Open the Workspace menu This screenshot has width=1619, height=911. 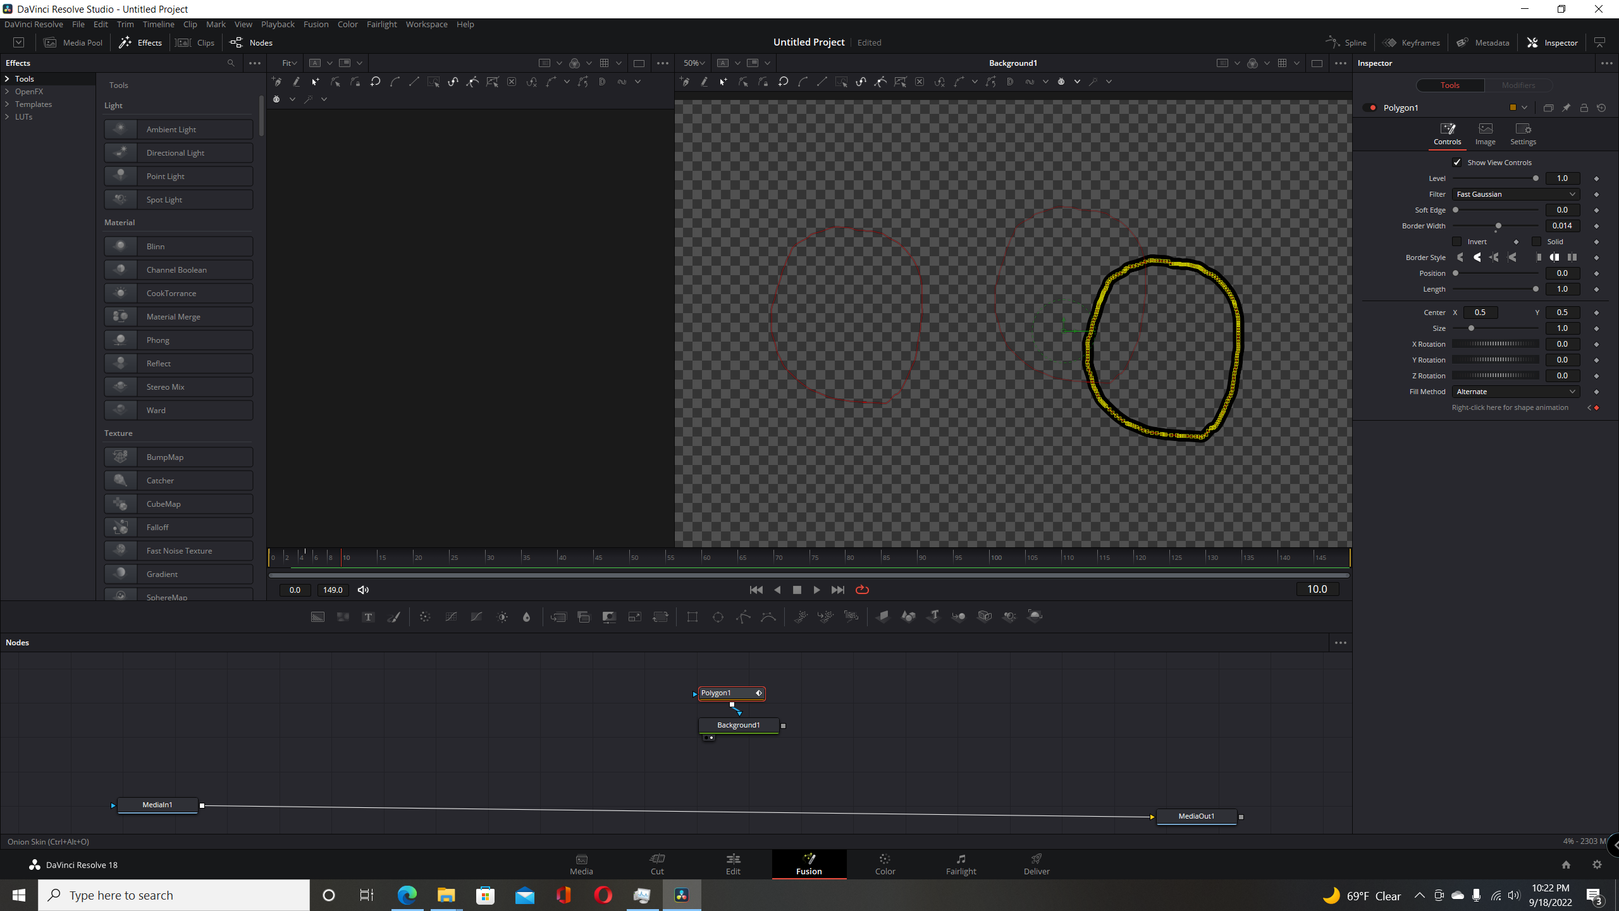tap(426, 24)
